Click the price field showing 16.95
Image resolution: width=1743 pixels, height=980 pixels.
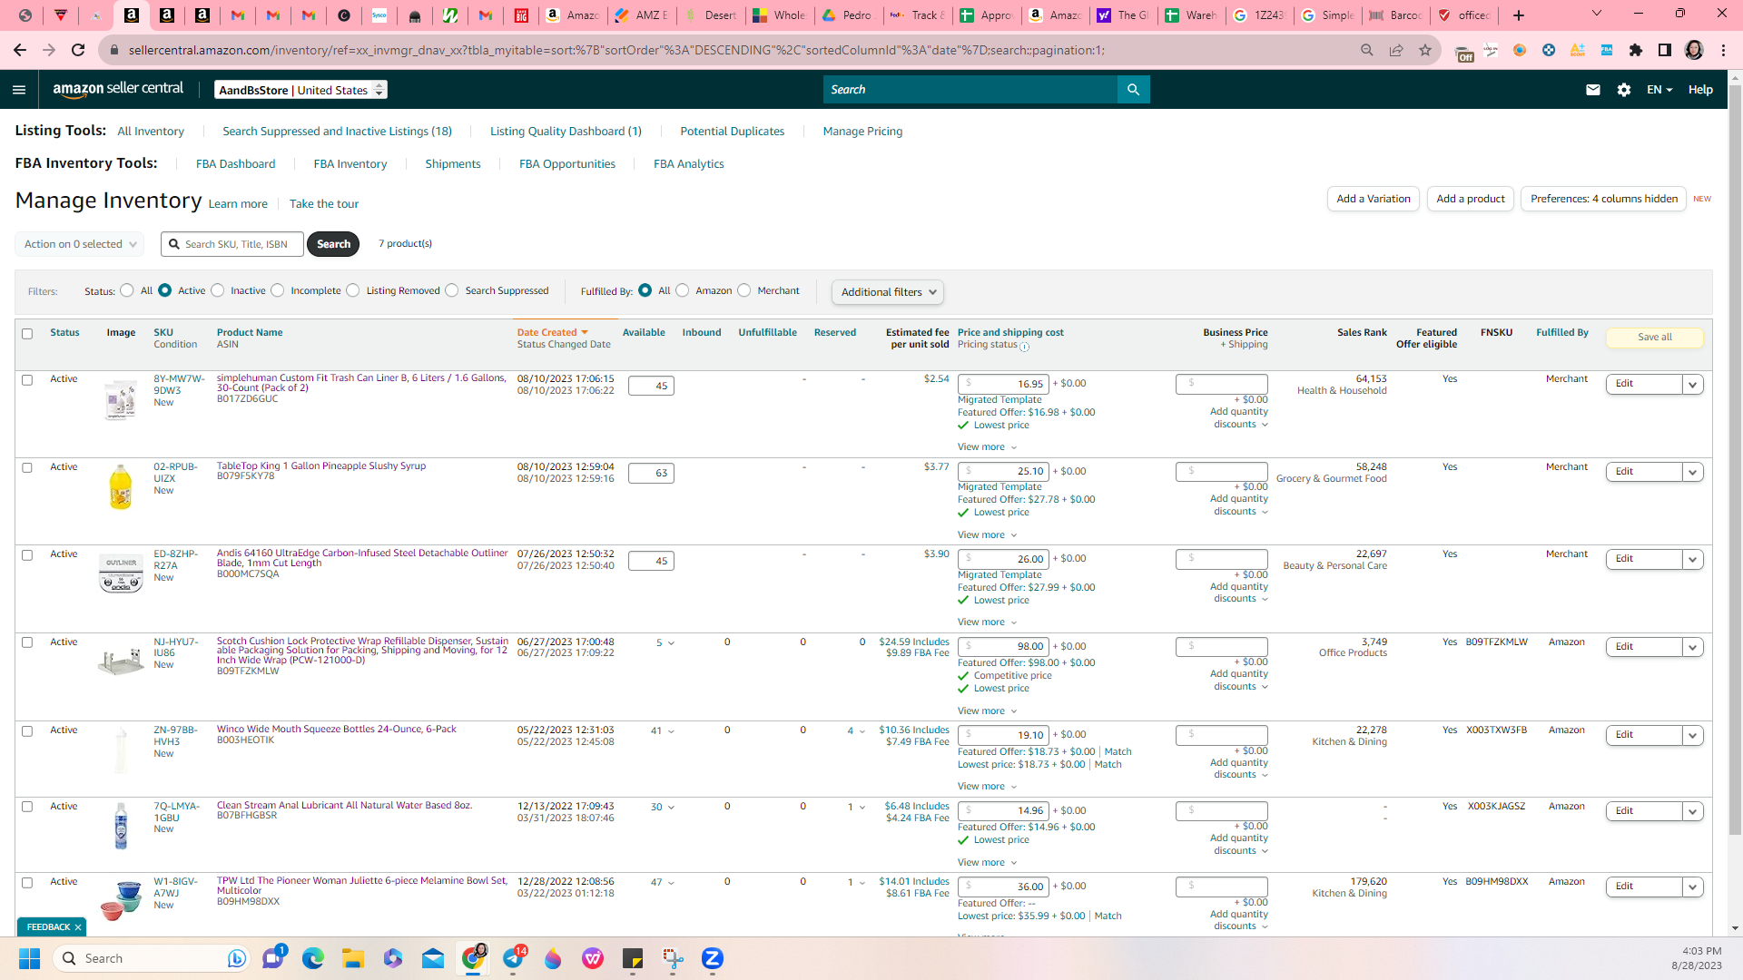(x=1003, y=384)
